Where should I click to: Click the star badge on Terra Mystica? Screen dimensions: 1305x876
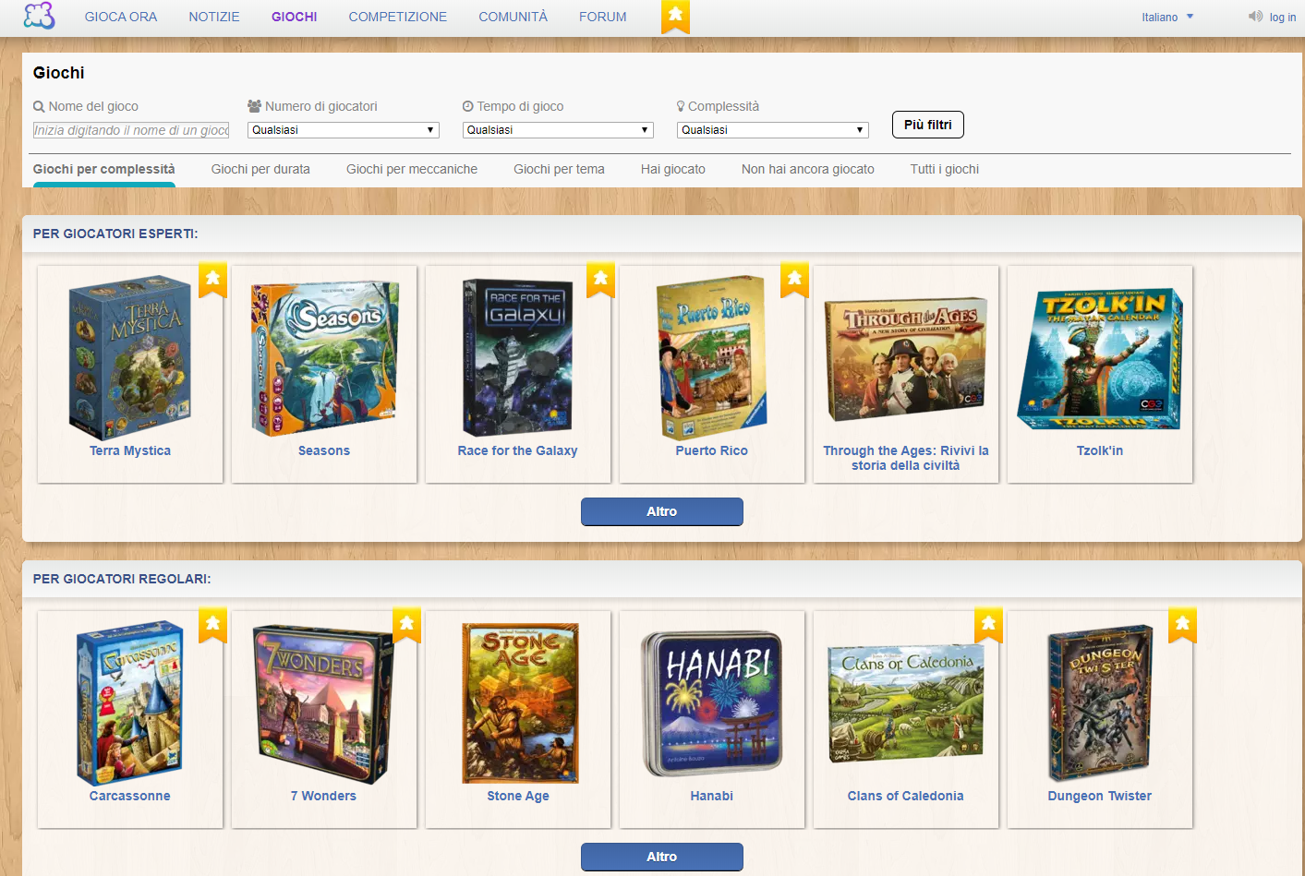[x=212, y=279]
